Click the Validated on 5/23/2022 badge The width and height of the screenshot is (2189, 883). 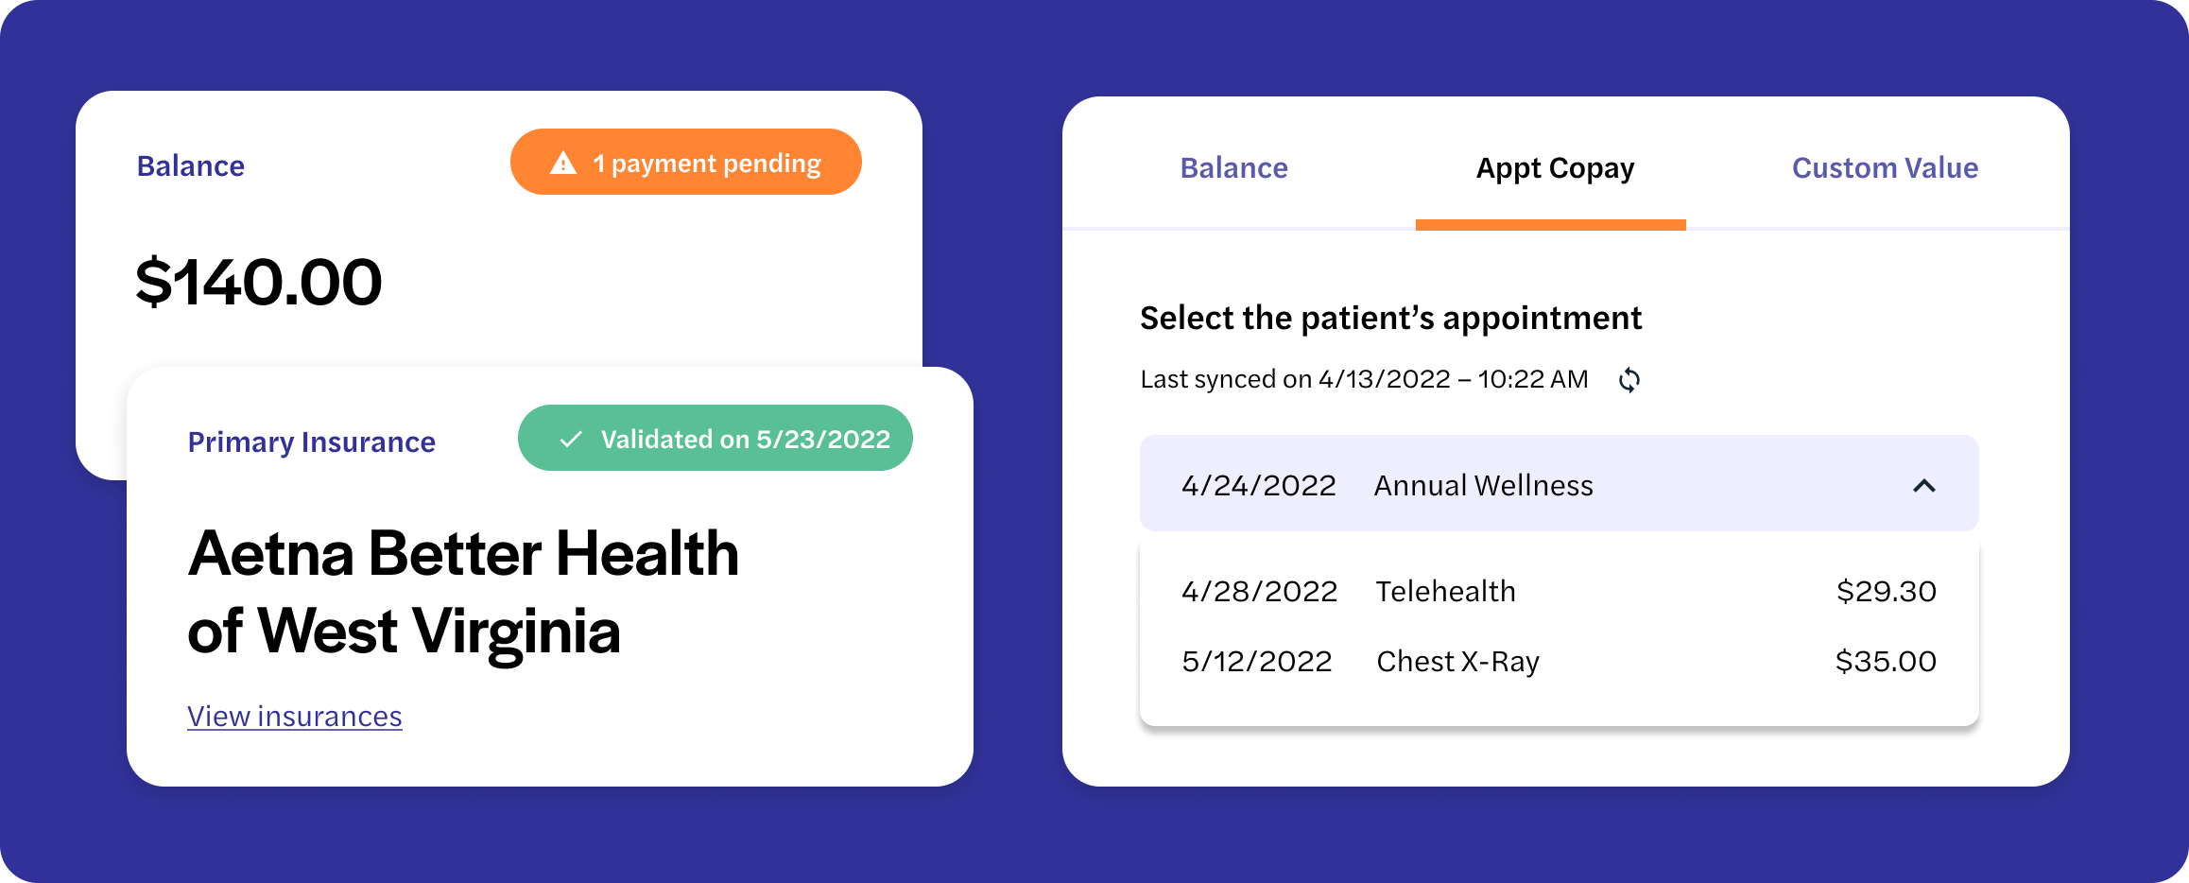[715, 438]
